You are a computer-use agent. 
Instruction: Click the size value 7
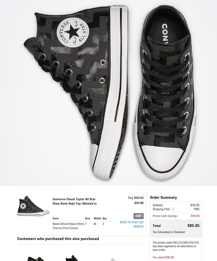tap(86, 224)
